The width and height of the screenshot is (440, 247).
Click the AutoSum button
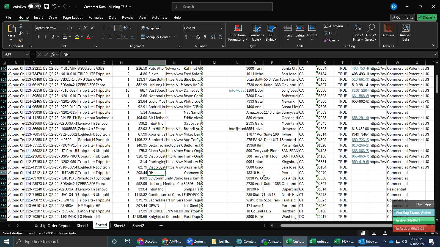pyautogui.click(x=334, y=26)
